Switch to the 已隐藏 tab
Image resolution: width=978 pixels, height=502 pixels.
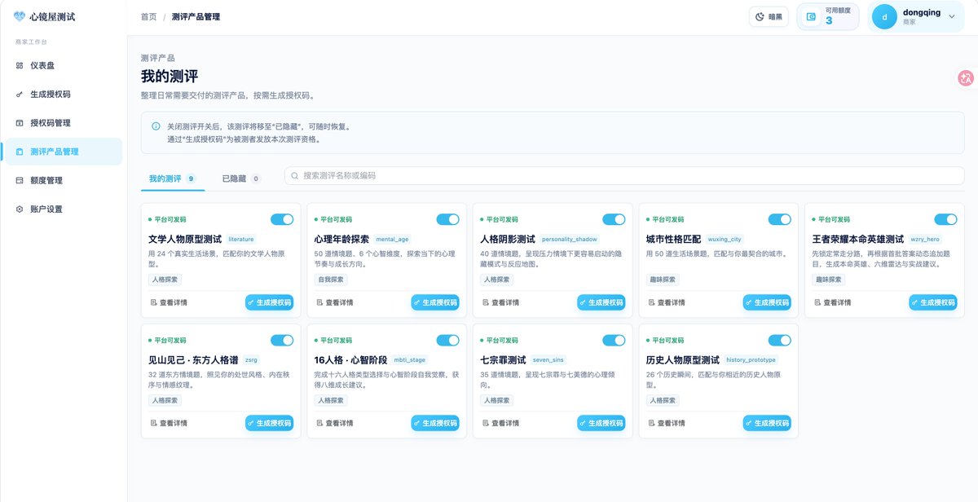click(241, 178)
